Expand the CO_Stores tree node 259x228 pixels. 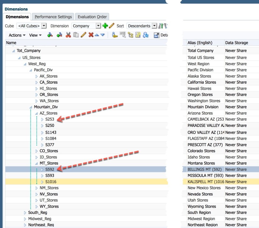(x=36, y=151)
